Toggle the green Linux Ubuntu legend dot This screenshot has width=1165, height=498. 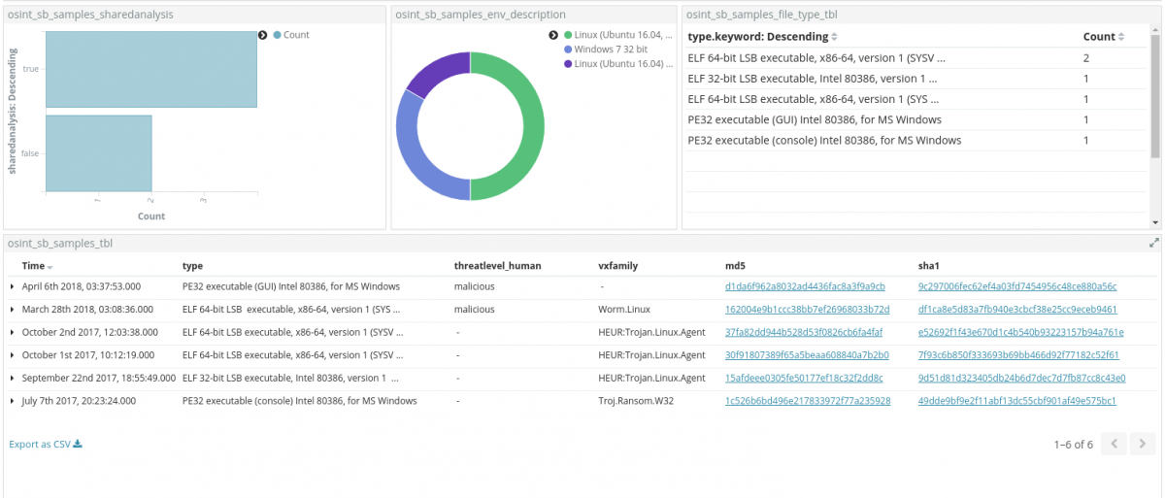pyautogui.click(x=567, y=35)
